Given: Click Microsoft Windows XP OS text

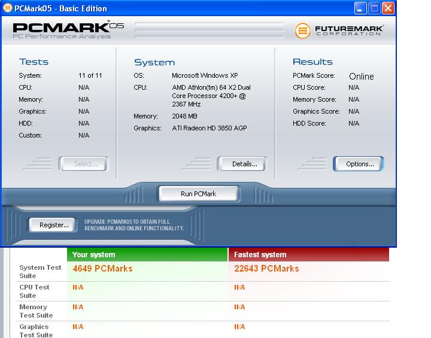Looking at the screenshot, I should coord(205,75).
